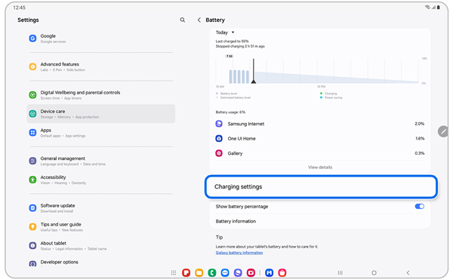The height and width of the screenshot is (280, 453).
Task: Open Tips and user guide icon
Action: click(32, 226)
